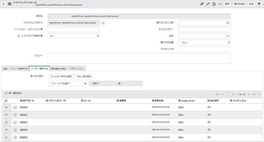Open the メール column menu
Image resolution: width=264 pixels, height=142 pixels.
tap(82, 101)
